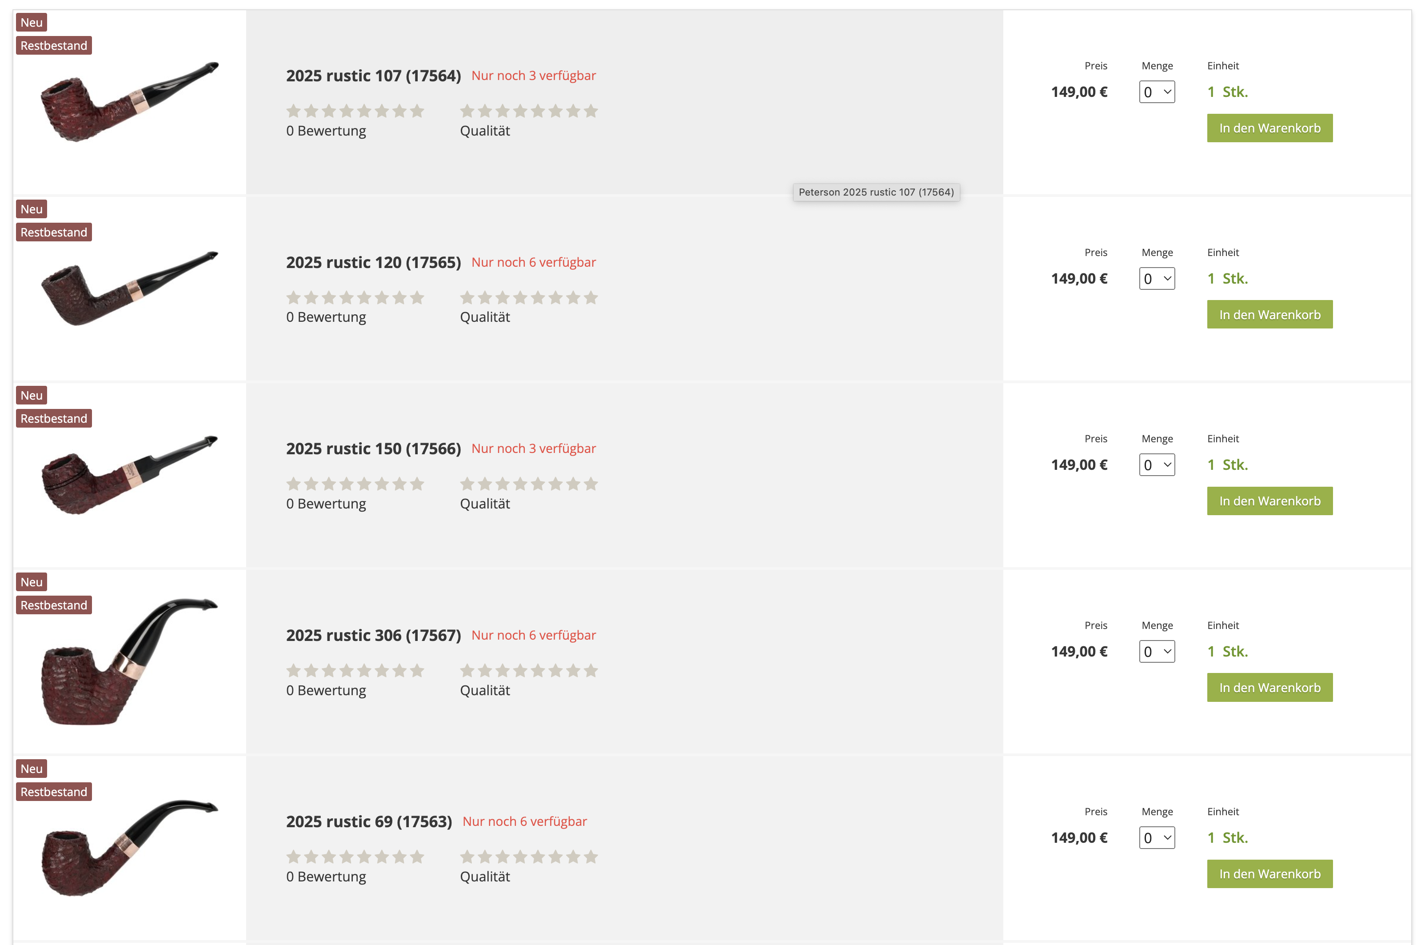Click Restbestand badge on rustic 306
Image resolution: width=1421 pixels, height=945 pixels.
coord(54,605)
